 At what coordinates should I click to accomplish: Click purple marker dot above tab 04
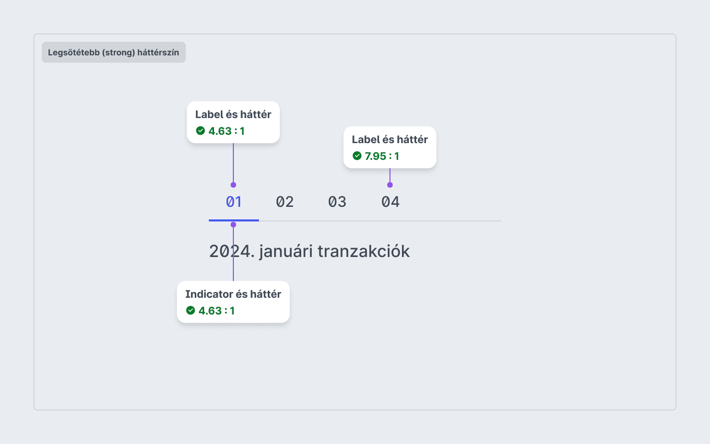pyautogui.click(x=390, y=185)
